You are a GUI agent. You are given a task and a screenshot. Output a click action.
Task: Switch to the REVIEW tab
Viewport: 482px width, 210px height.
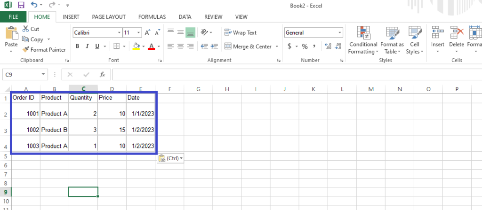213,17
